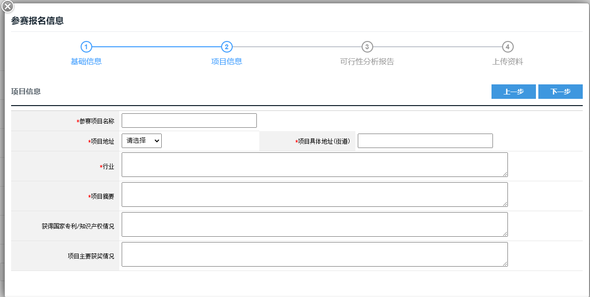Click the 参赛报名信息 dialog title
The width and height of the screenshot is (590, 297).
[37, 21]
